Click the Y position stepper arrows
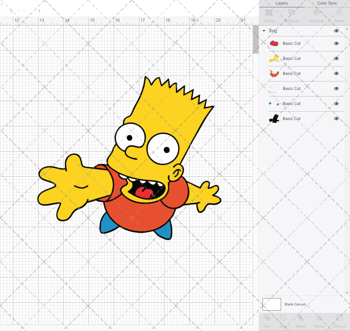Image resolution: width=350 pixels, height=331 pixels. [39, 11]
